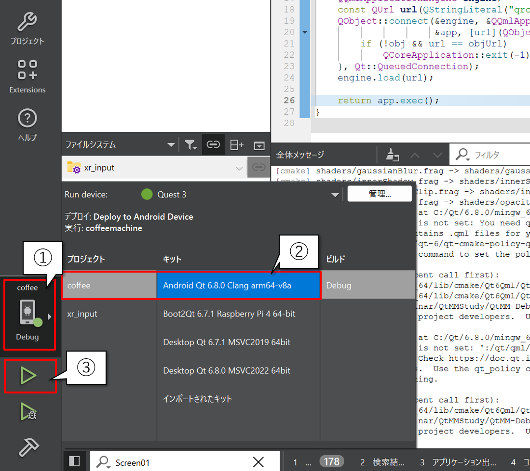This screenshot has height=471, width=530.
Task: Toggle the left sidebar visibility button
Action: pyautogui.click(x=74, y=462)
